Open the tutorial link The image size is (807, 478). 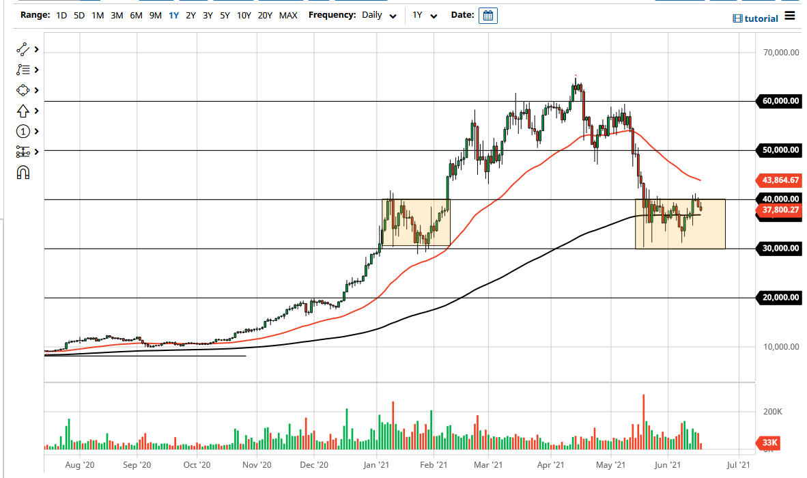click(x=759, y=18)
